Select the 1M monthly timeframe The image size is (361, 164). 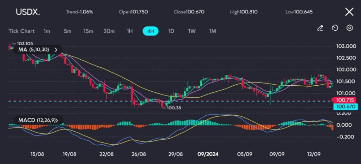pyautogui.click(x=213, y=31)
